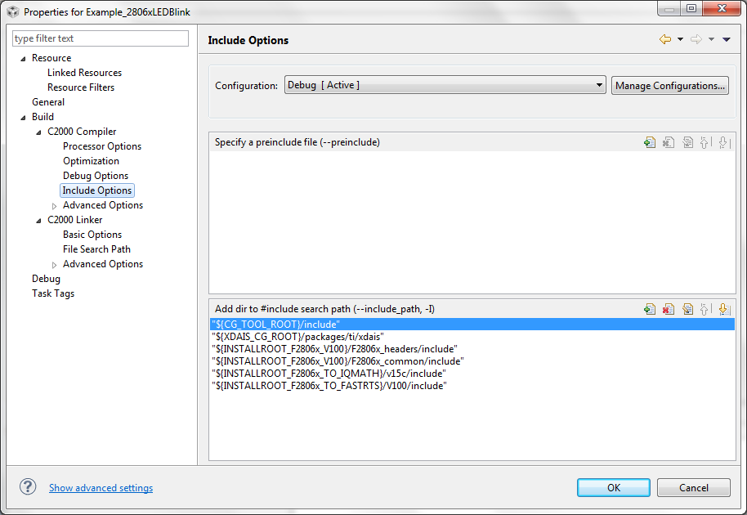Select Include Options tree item
Viewport: 747px width, 515px height.
97,190
